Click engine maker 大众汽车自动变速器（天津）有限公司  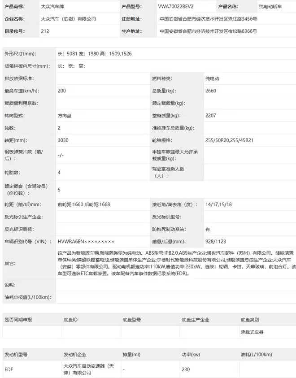coord(89,369)
